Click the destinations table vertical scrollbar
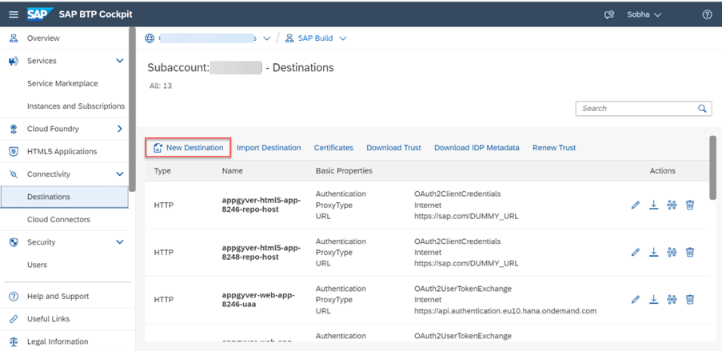Viewport: 722px width, 351px height. (712, 168)
